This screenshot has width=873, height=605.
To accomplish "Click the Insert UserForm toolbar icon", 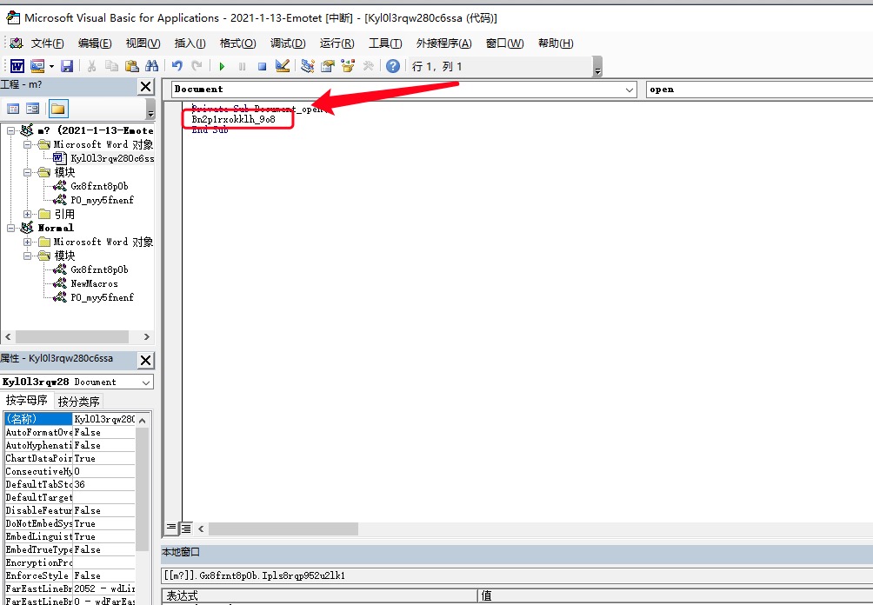I will pyautogui.click(x=37, y=66).
